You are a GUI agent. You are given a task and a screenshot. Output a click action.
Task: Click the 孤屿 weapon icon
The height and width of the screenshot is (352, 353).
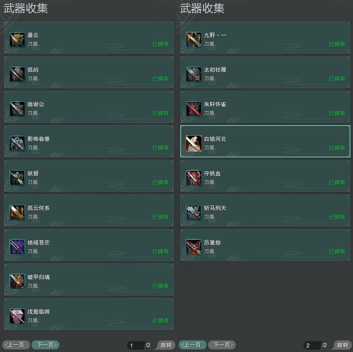point(17,74)
